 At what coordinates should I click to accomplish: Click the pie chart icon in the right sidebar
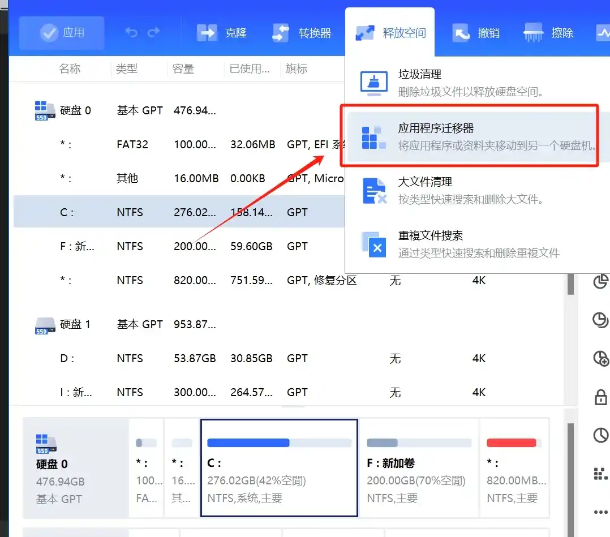pyautogui.click(x=601, y=281)
